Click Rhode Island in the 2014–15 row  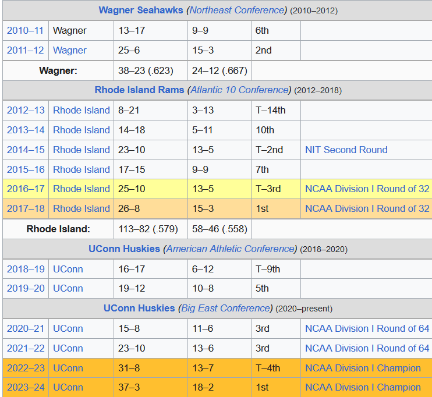point(82,150)
